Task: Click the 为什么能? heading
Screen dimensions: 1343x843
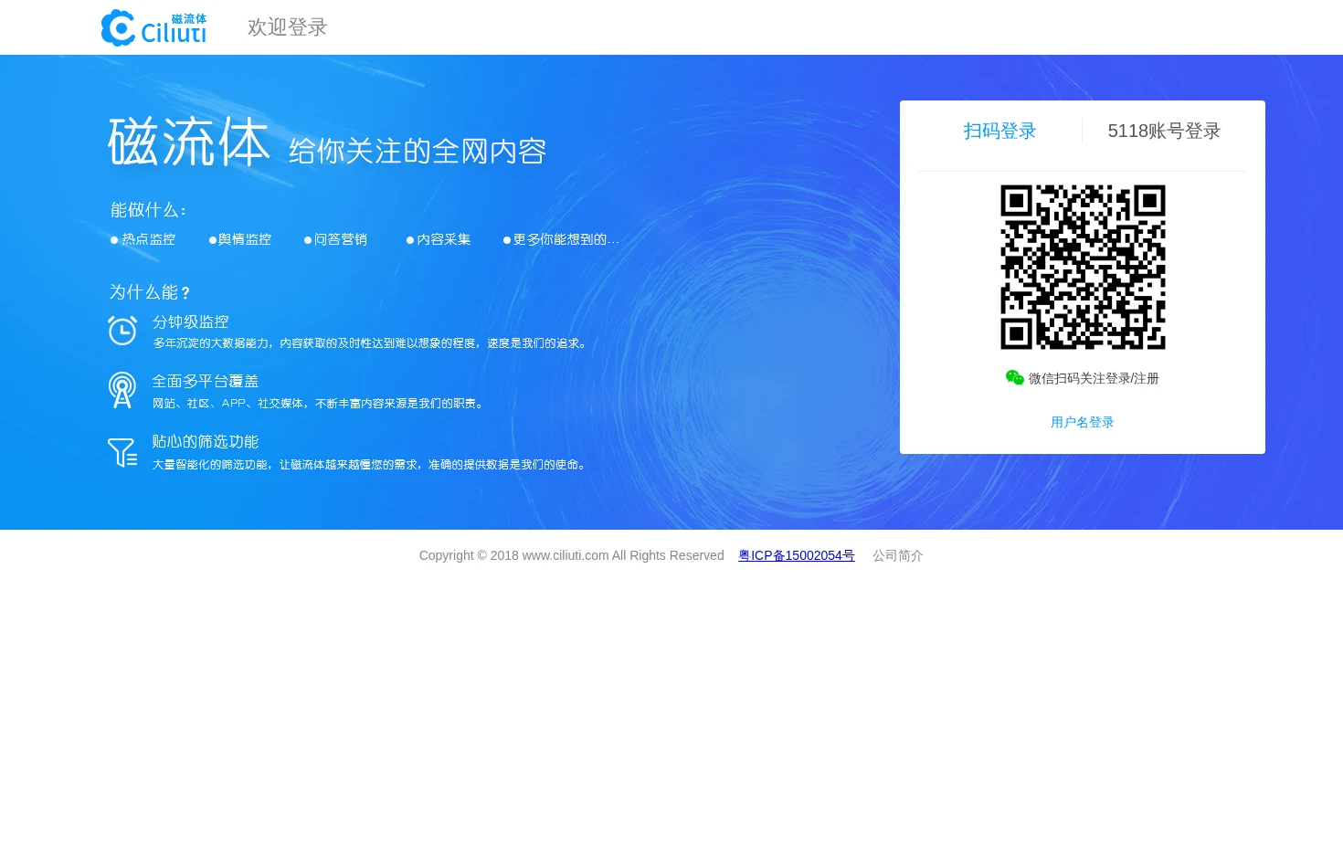Action: point(150,292)
